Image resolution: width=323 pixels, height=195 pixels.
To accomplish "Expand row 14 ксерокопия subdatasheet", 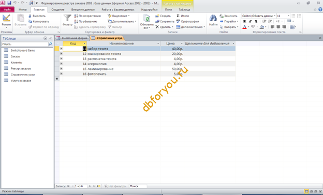I will [61, 64].
